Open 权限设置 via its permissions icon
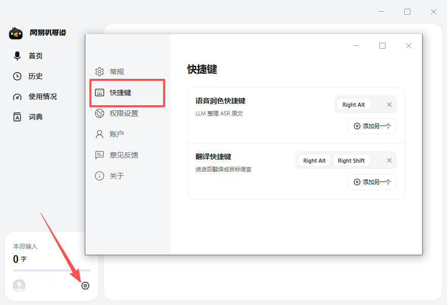 tap(100, 113)
